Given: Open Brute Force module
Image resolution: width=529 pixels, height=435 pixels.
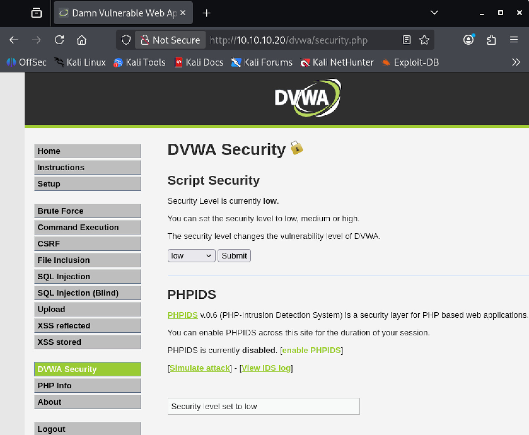Looking at the screenshot, I should [x=88, y=211].
